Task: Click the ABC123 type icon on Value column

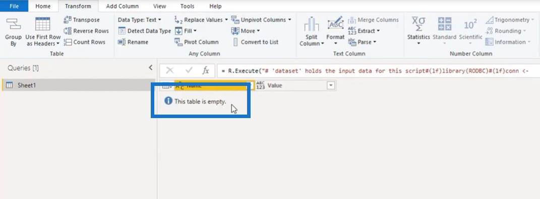Action: point(261,86)
